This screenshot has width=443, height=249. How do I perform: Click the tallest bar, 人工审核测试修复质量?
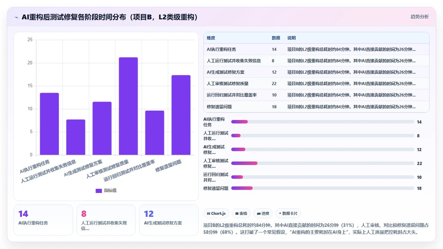coord(128,106)
